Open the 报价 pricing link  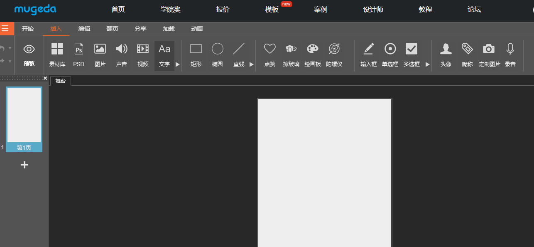[223, 10]
